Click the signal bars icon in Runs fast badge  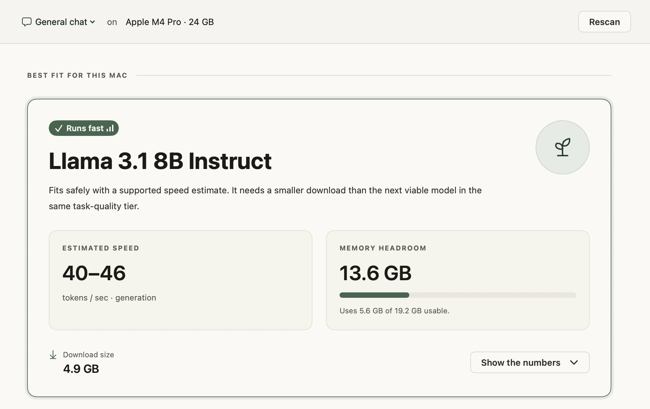110,128
